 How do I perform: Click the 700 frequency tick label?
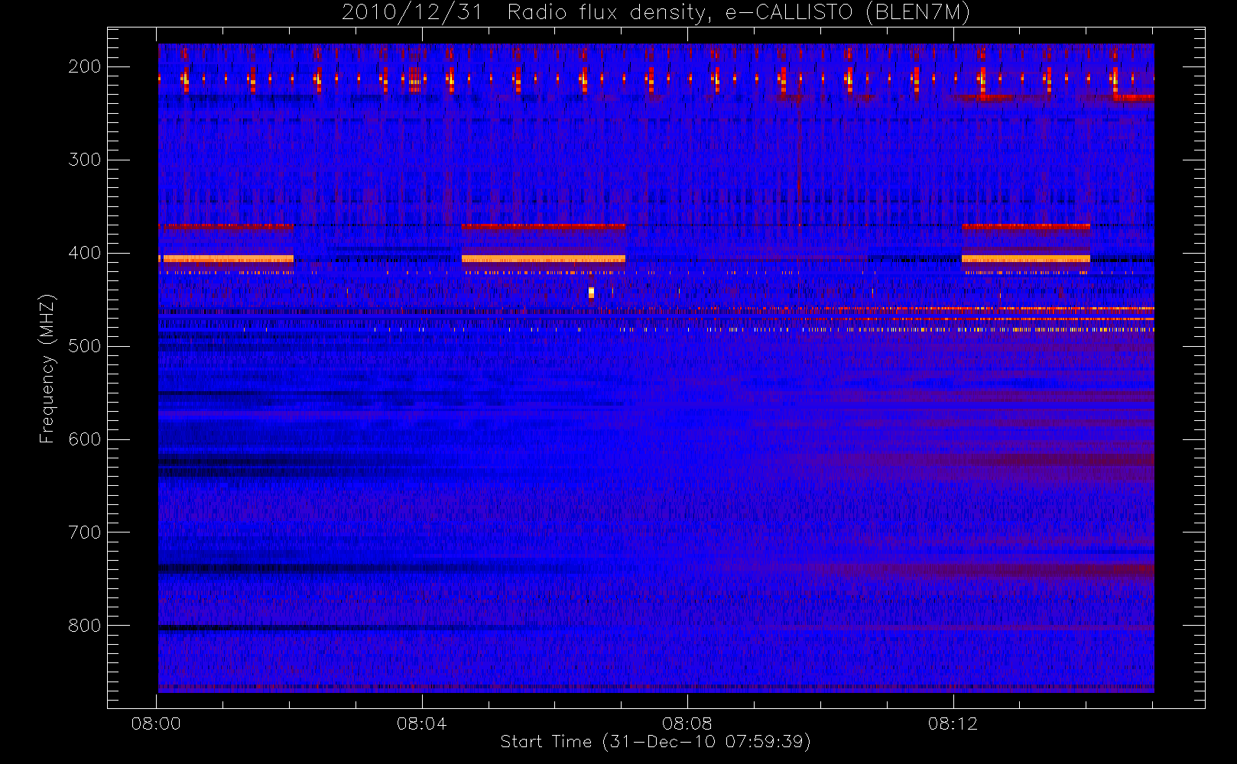pyautogui.click(x=84, y=533)
